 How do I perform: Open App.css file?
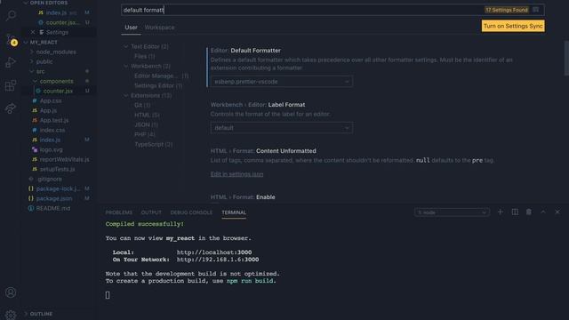tap(51, 100)
